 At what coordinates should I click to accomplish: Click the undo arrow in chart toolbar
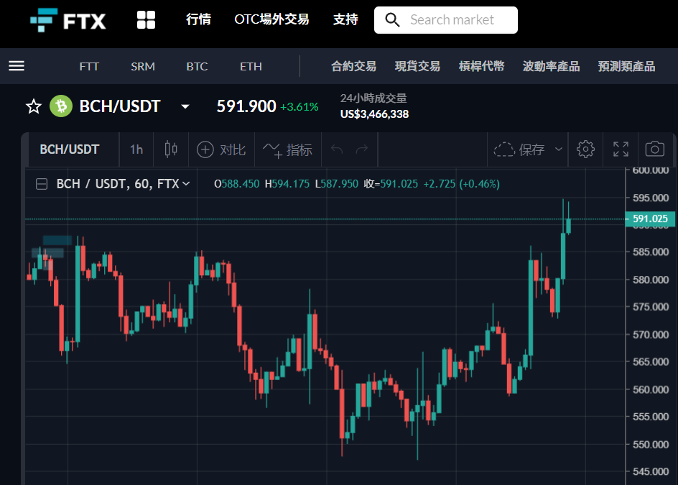(x=337, y=149)
